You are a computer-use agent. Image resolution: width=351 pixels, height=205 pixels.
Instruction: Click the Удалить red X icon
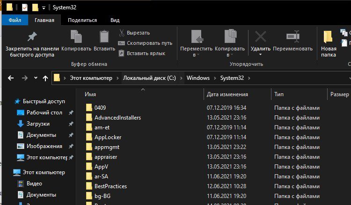(261, 36)
